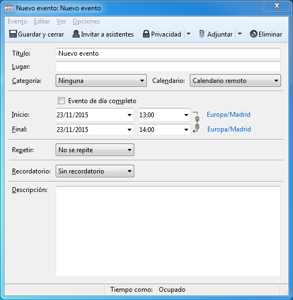Viewport: 293px width, 300px height.
Task: Click the Inicio Europa/Madrid timezone link
Action: tap(229, 115)
